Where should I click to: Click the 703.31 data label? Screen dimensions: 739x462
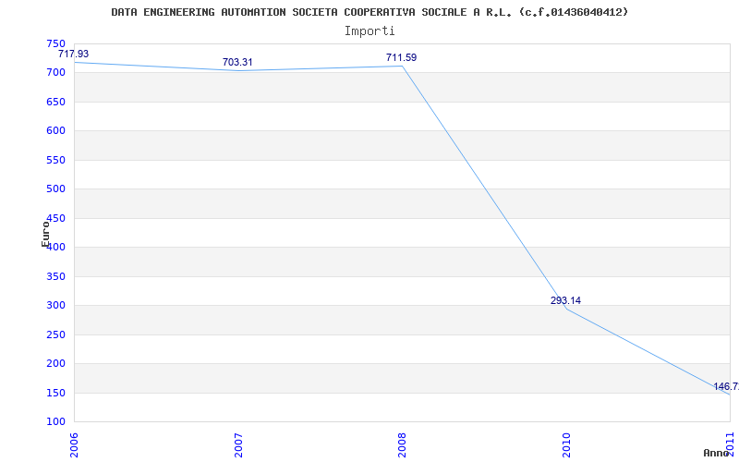[x=237, y=62]
